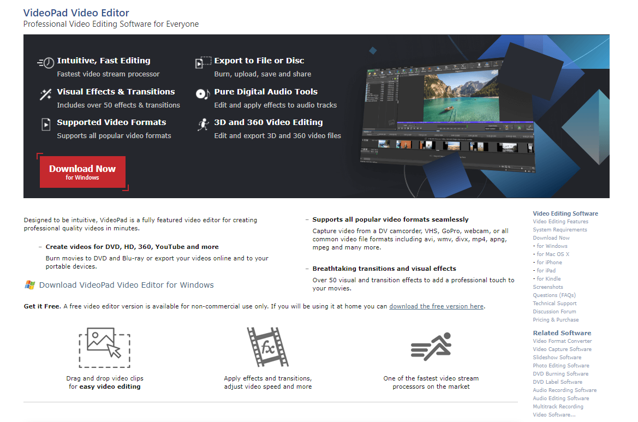Screen dimensions: 638x422
Task: Follow the 'download the free version here' link
Action: [x=436, y=306]
